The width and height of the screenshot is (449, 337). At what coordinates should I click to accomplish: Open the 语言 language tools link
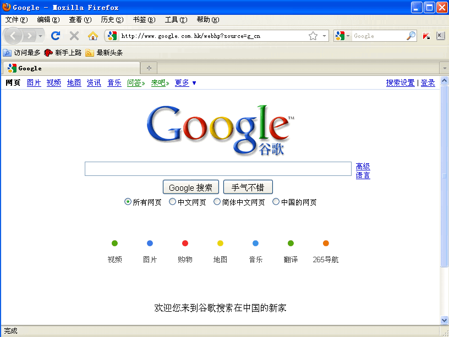(363, 175)
